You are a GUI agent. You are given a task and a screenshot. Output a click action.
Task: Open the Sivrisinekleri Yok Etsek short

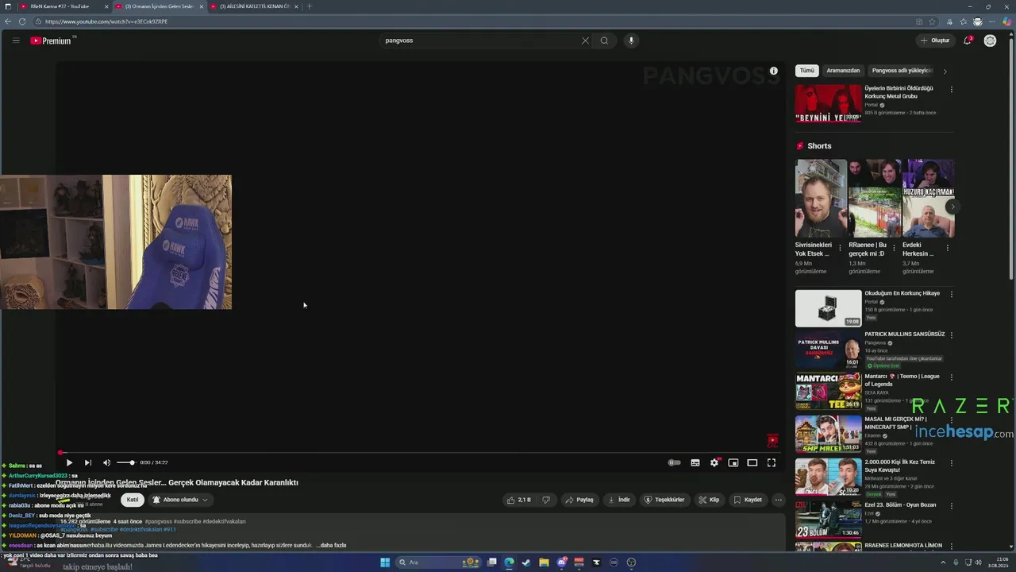pos(821,199)
